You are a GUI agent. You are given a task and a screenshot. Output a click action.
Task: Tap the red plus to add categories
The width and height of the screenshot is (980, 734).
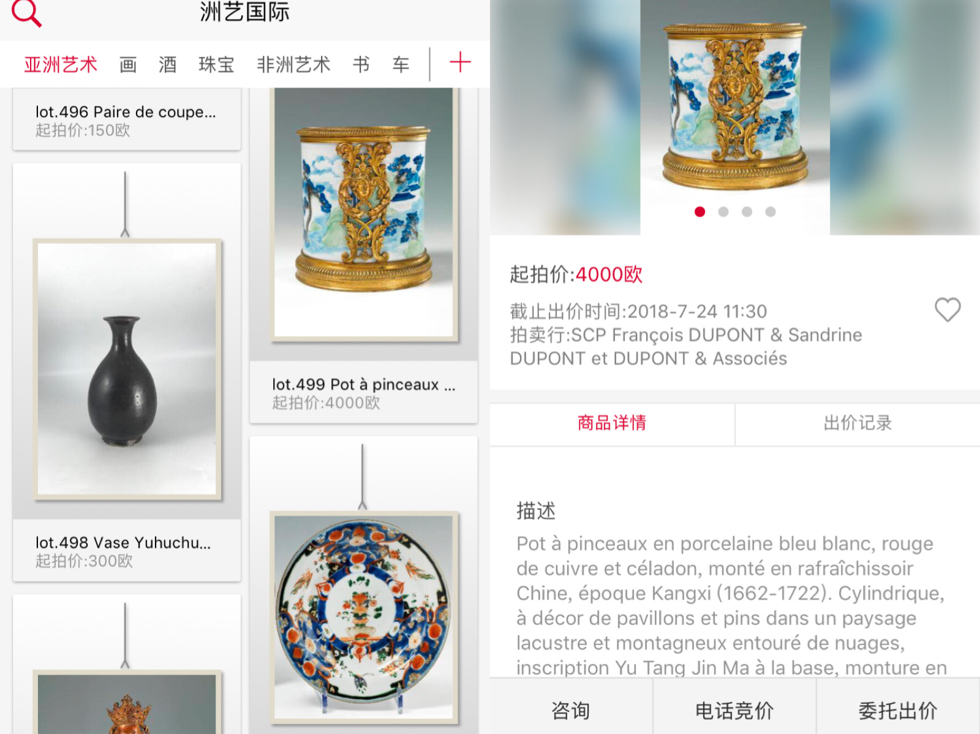pyautogui.click(x=460, y=62)
